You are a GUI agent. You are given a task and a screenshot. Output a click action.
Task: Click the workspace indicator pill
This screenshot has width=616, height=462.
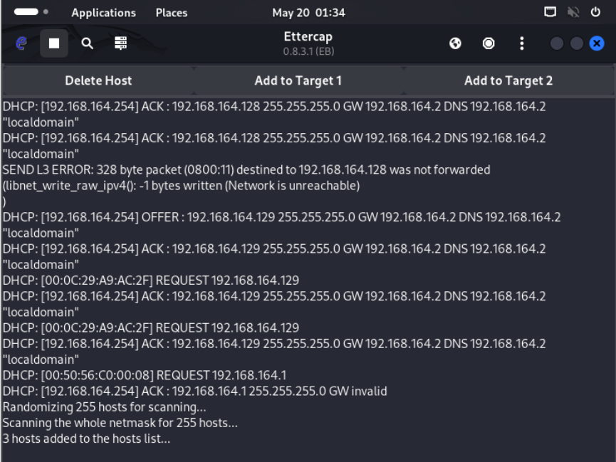(x=26, y=12)
